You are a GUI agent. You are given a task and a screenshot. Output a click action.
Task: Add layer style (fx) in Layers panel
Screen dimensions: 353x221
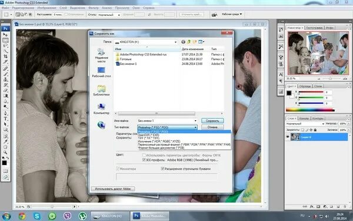click(312, 206)
